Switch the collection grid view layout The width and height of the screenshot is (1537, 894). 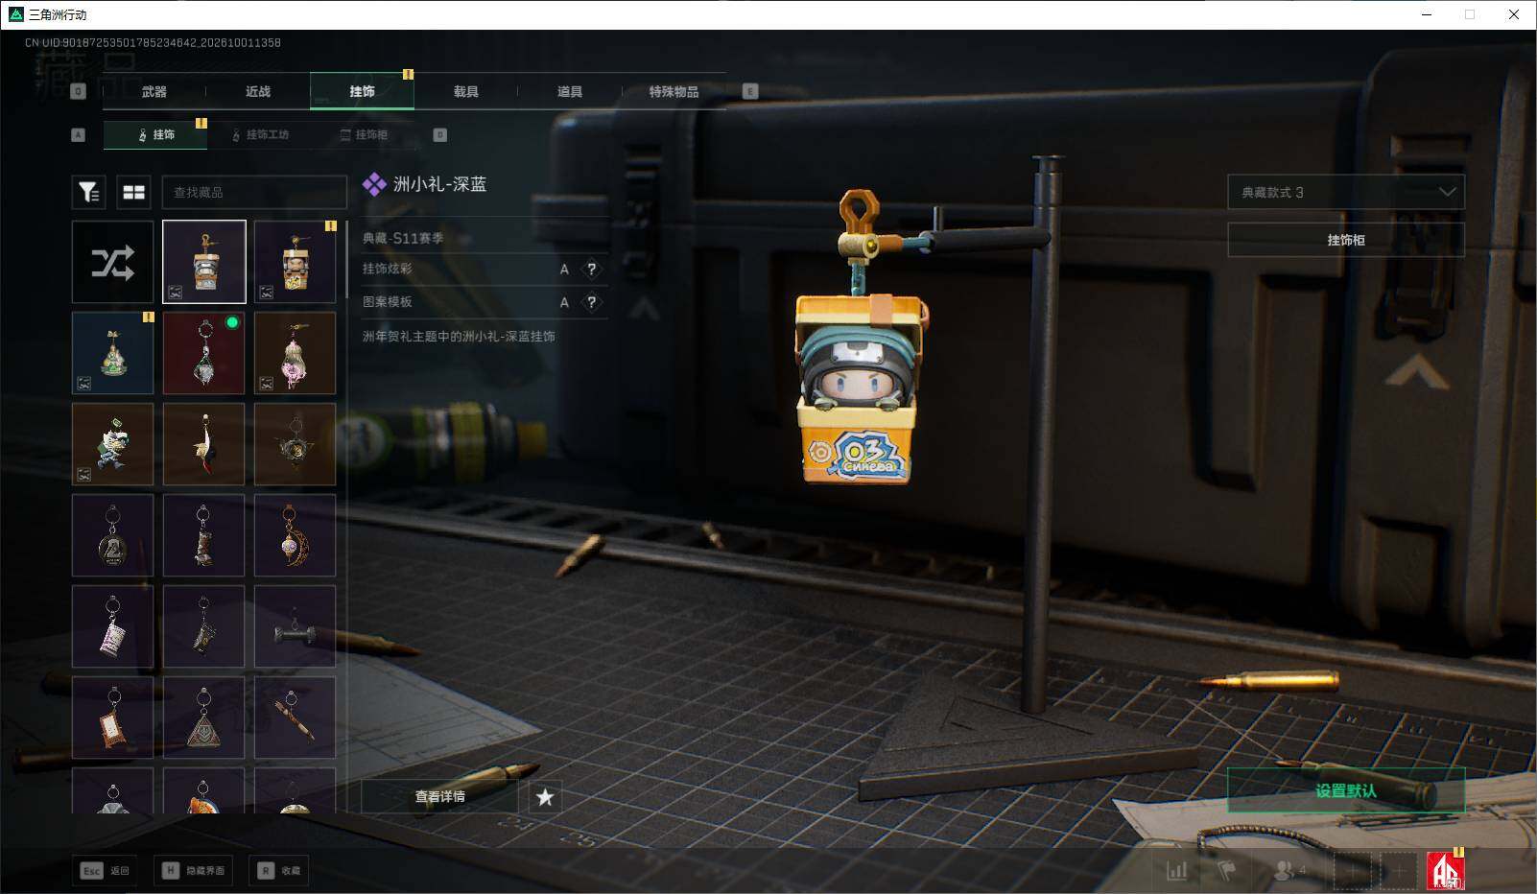134,192
